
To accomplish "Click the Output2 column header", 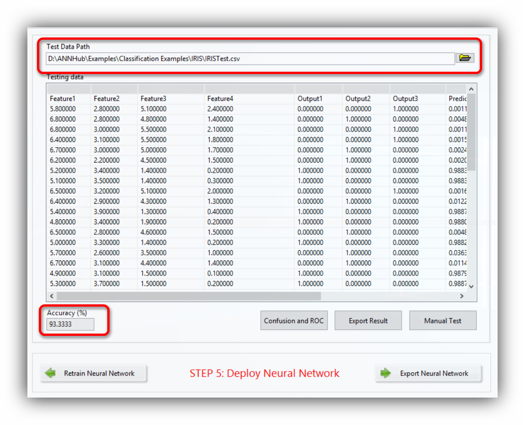I will coord(358,99).
